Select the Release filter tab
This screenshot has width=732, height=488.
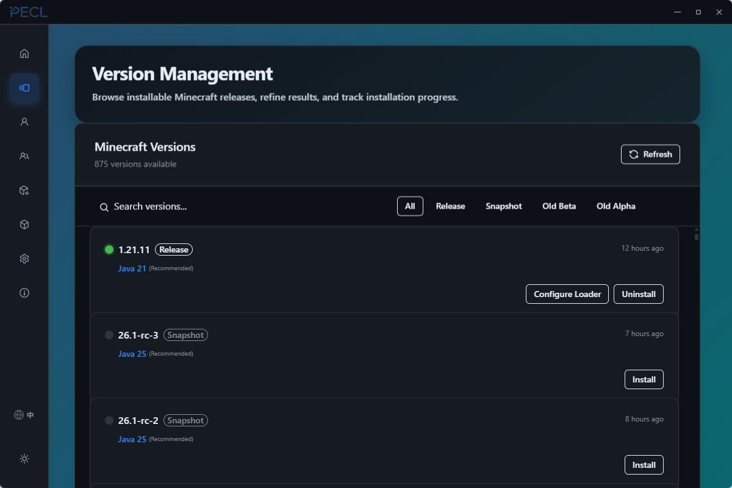tap(450, 206)
